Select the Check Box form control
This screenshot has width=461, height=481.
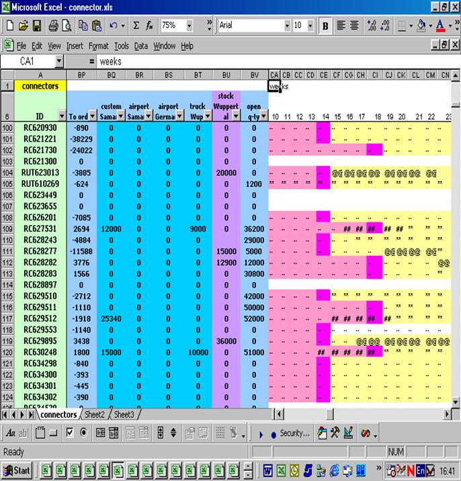(70, 433)
